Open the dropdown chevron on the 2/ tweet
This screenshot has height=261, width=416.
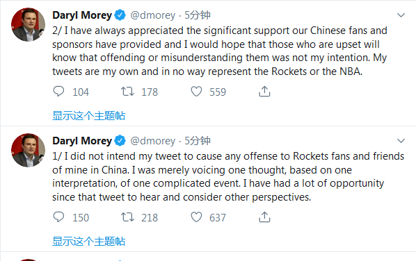401,15
